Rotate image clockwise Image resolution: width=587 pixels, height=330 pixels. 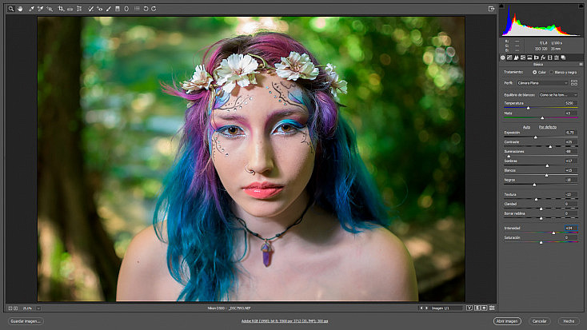tap(154, 9)
